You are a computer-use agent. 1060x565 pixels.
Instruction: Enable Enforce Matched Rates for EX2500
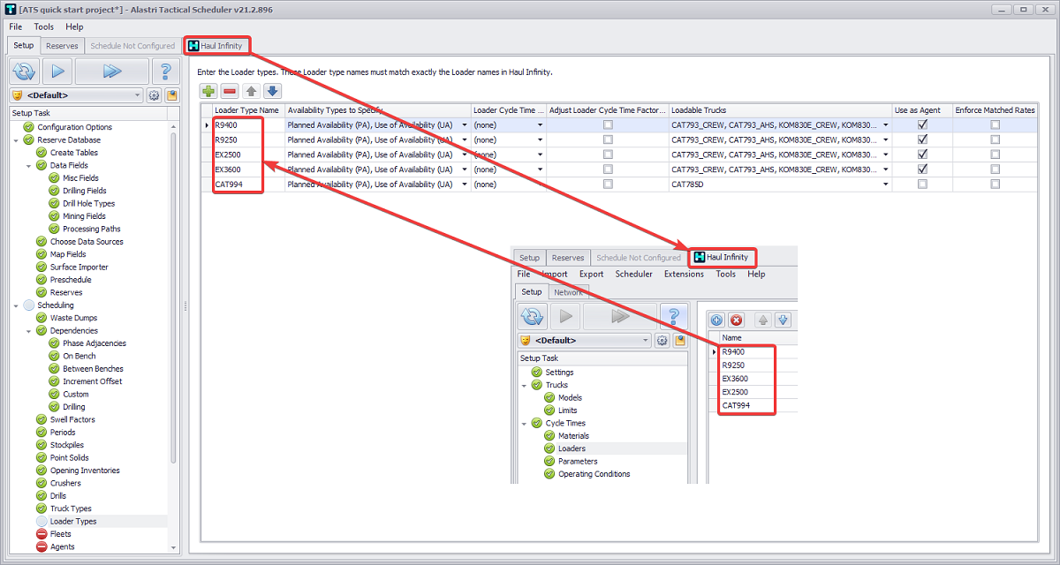(x=995, y=154)
